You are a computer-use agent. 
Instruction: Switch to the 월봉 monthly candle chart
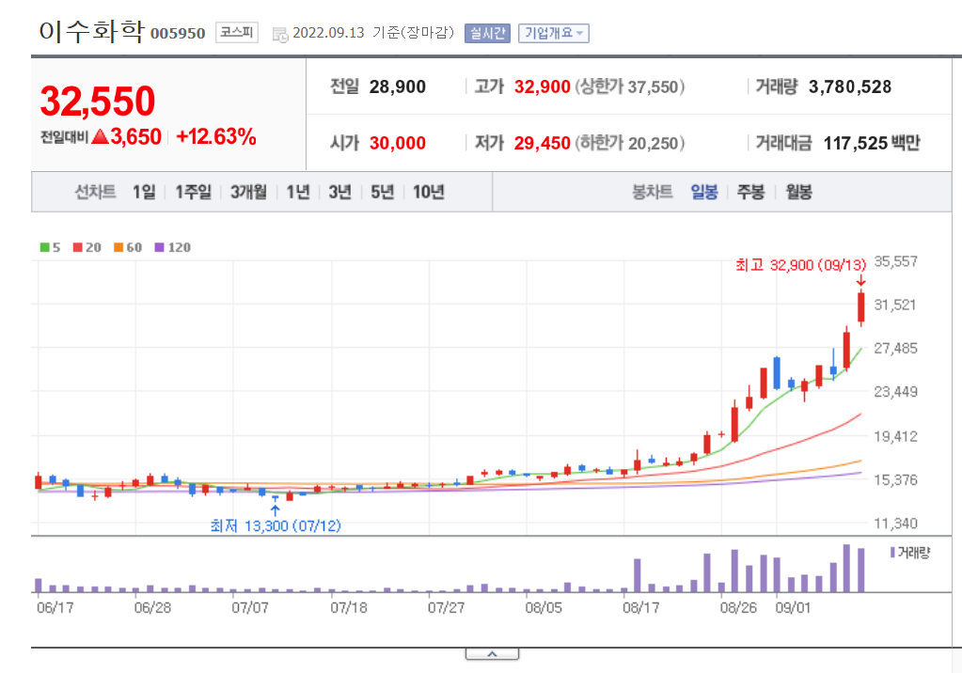pyautogui.click(x=798, y=192)
